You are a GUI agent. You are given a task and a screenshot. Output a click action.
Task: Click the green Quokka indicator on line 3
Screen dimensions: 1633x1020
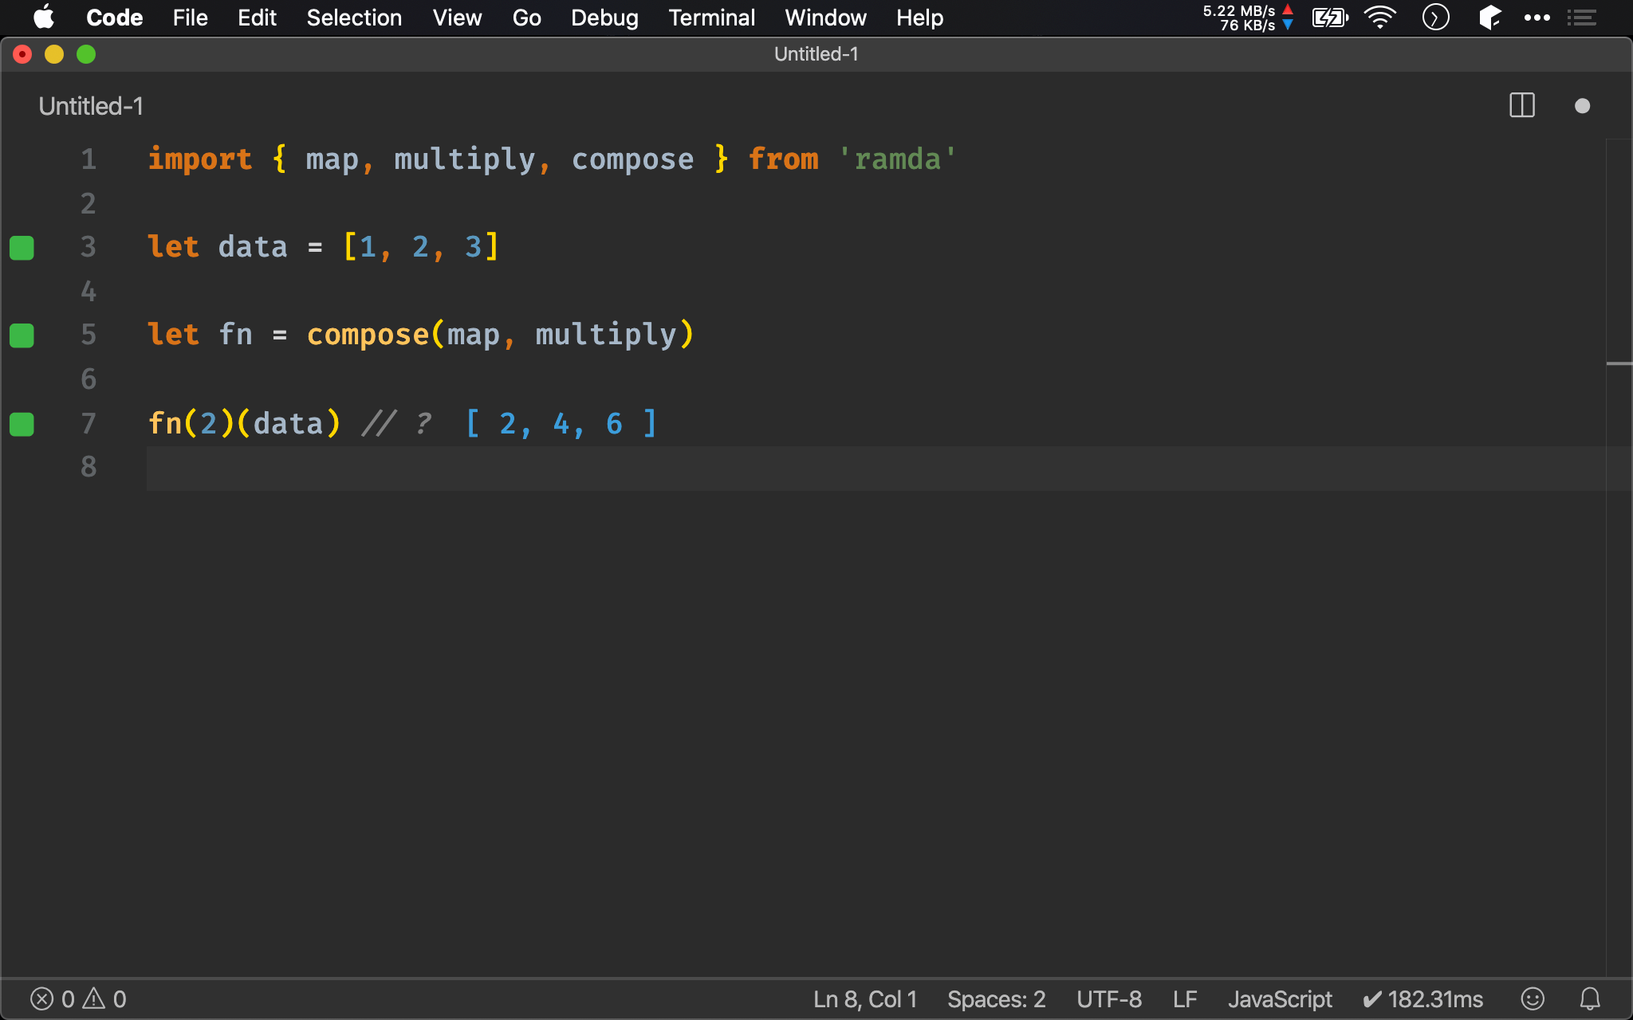[x=22, y=248]
